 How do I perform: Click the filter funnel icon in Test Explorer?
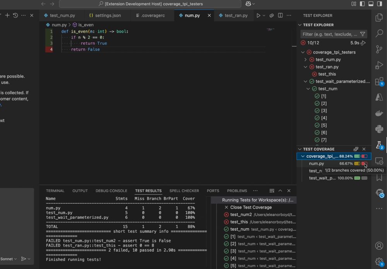point(362,34)
